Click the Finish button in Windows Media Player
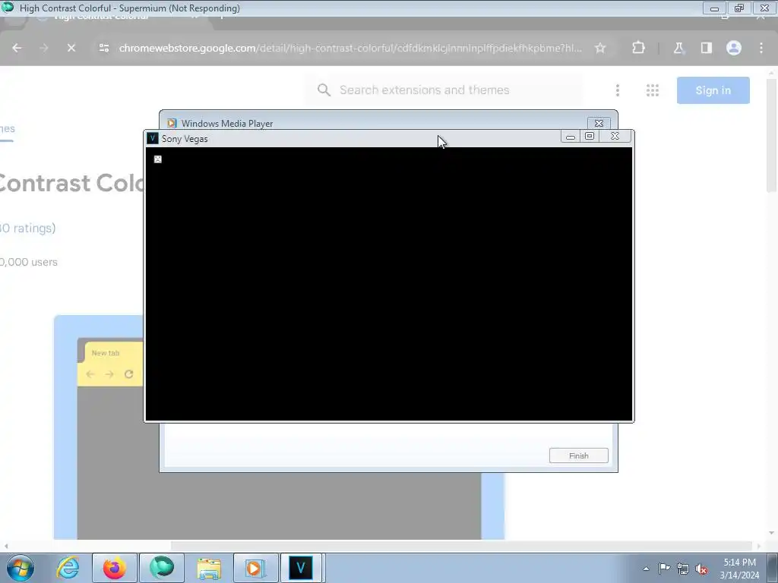Image resolution: width=778 pixels, height=583 pixels. [x=578, y=455]
